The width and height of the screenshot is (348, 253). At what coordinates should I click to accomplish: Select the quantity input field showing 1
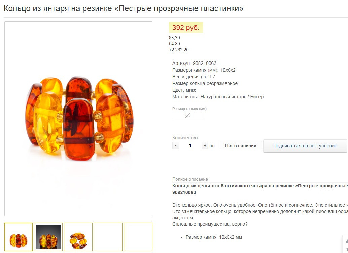click(190, 145)
